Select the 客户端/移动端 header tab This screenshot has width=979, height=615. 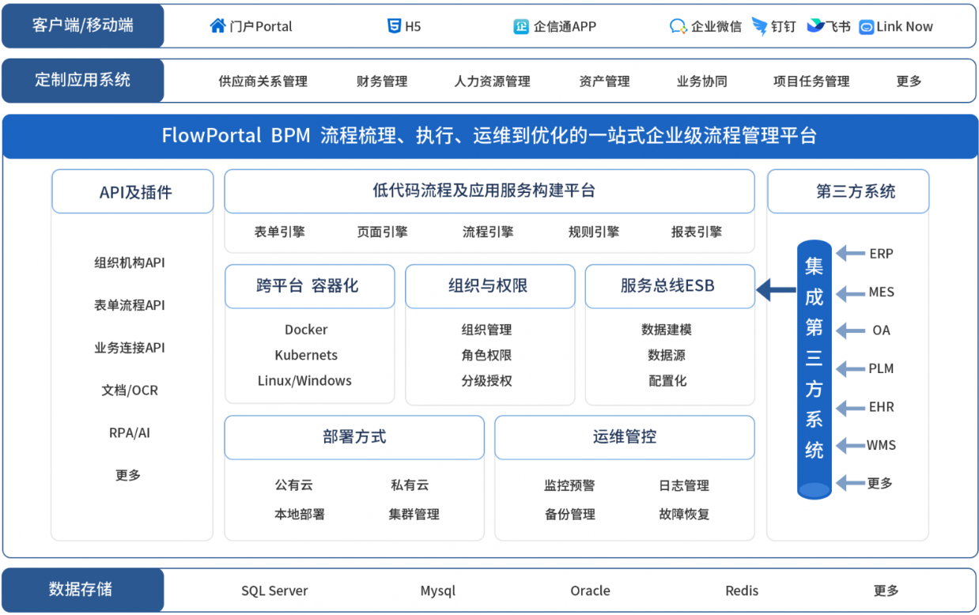tap(82, 25)
